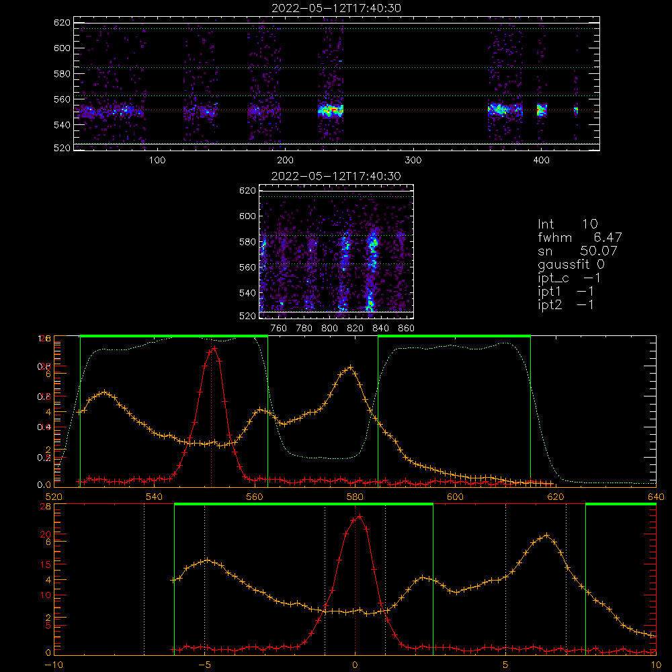Click the bright emission blob near 400 in top spectrogram
Screen dimensions: 672x672
(542, 110)
